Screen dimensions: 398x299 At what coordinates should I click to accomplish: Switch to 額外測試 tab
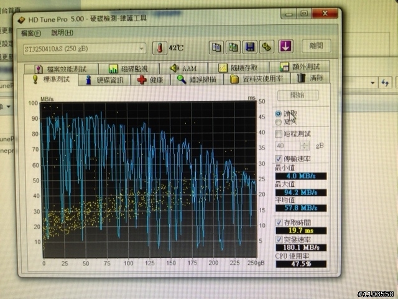(300, 67)
